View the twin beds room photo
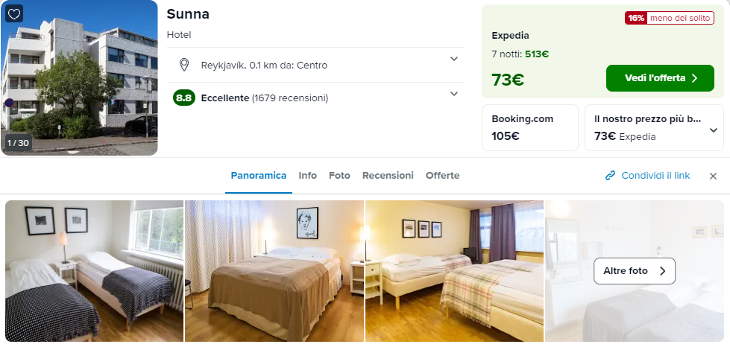The width and height of the screenshot is (730, 347). tap(94, 271)
